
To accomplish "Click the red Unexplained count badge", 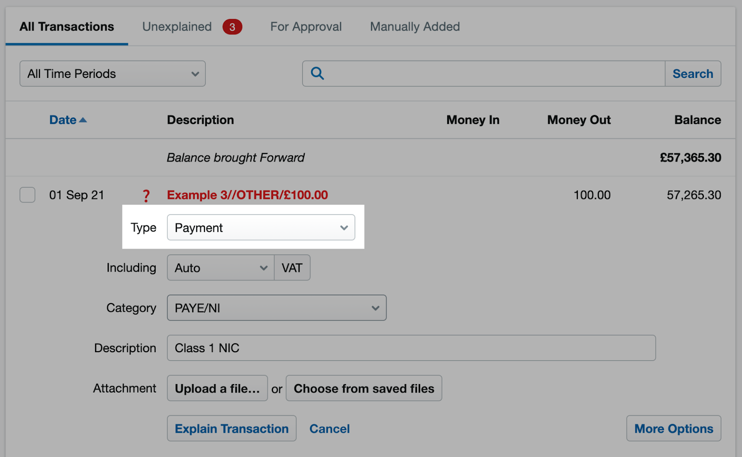I will coord(232,27).
